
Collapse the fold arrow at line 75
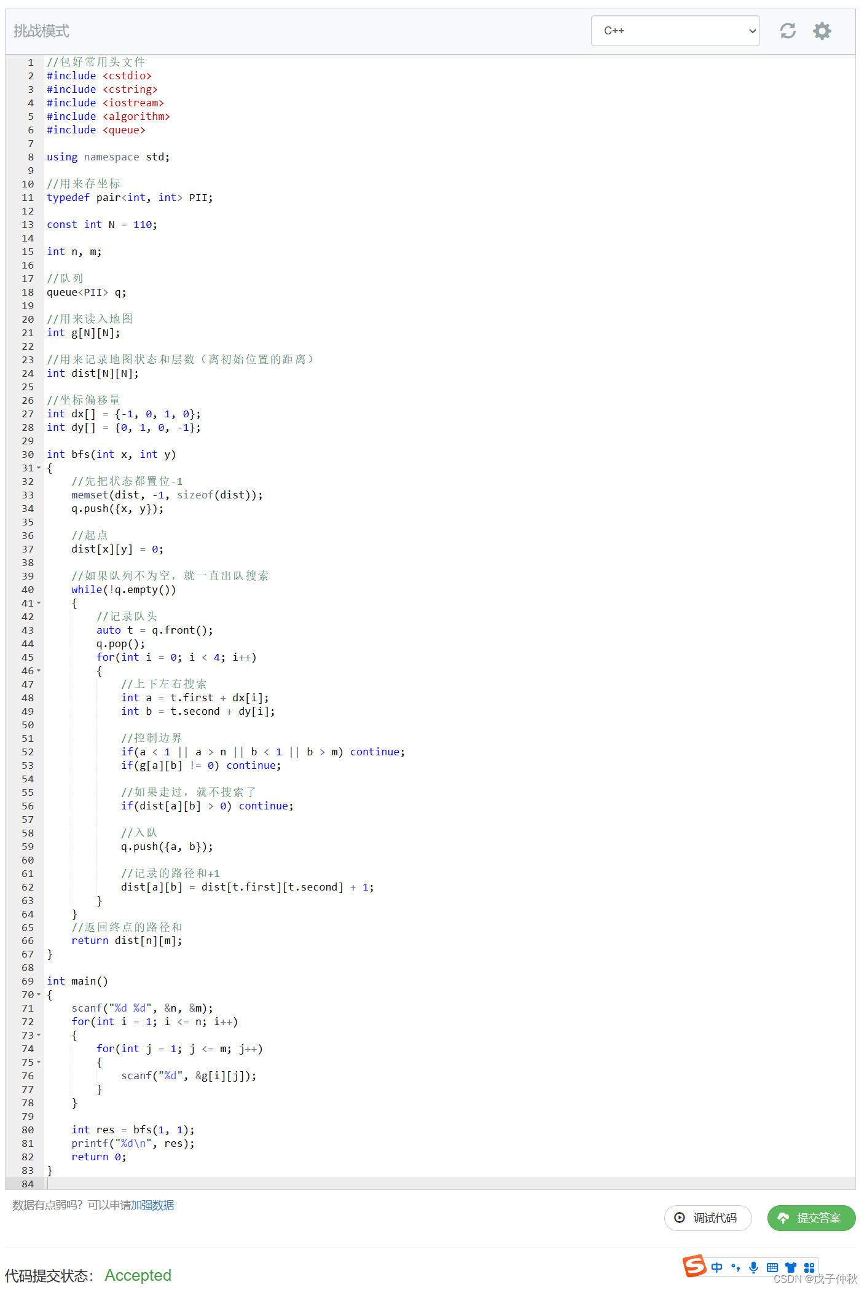pyautogui.click(x=39, y=1063)
